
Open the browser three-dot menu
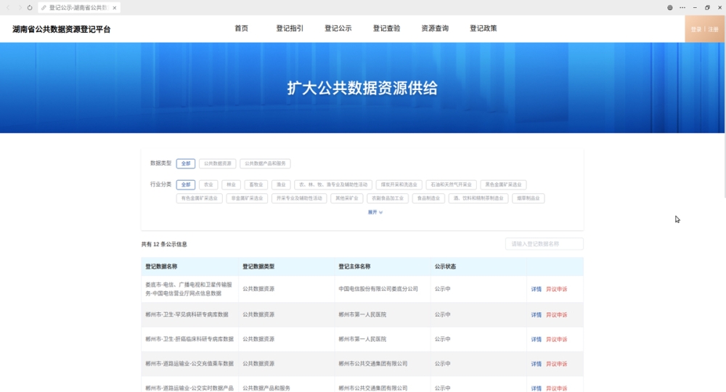tap(682, 7)
